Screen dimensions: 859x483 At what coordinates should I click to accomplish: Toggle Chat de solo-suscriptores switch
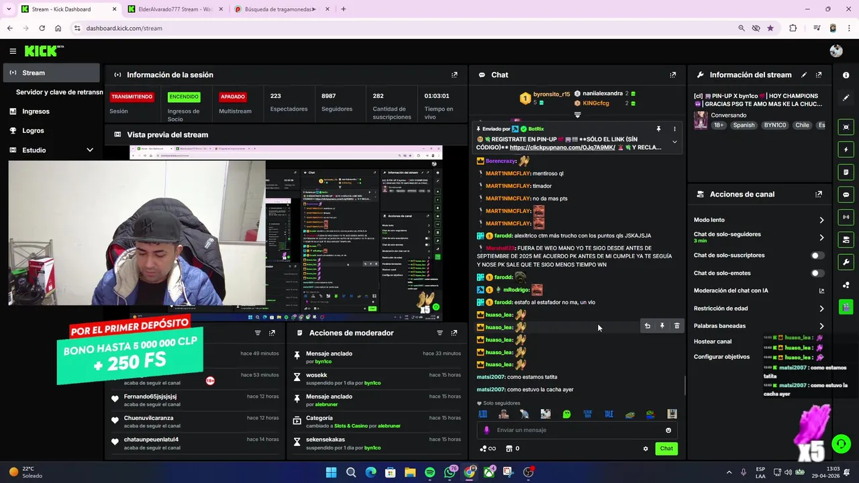point(817,256)
